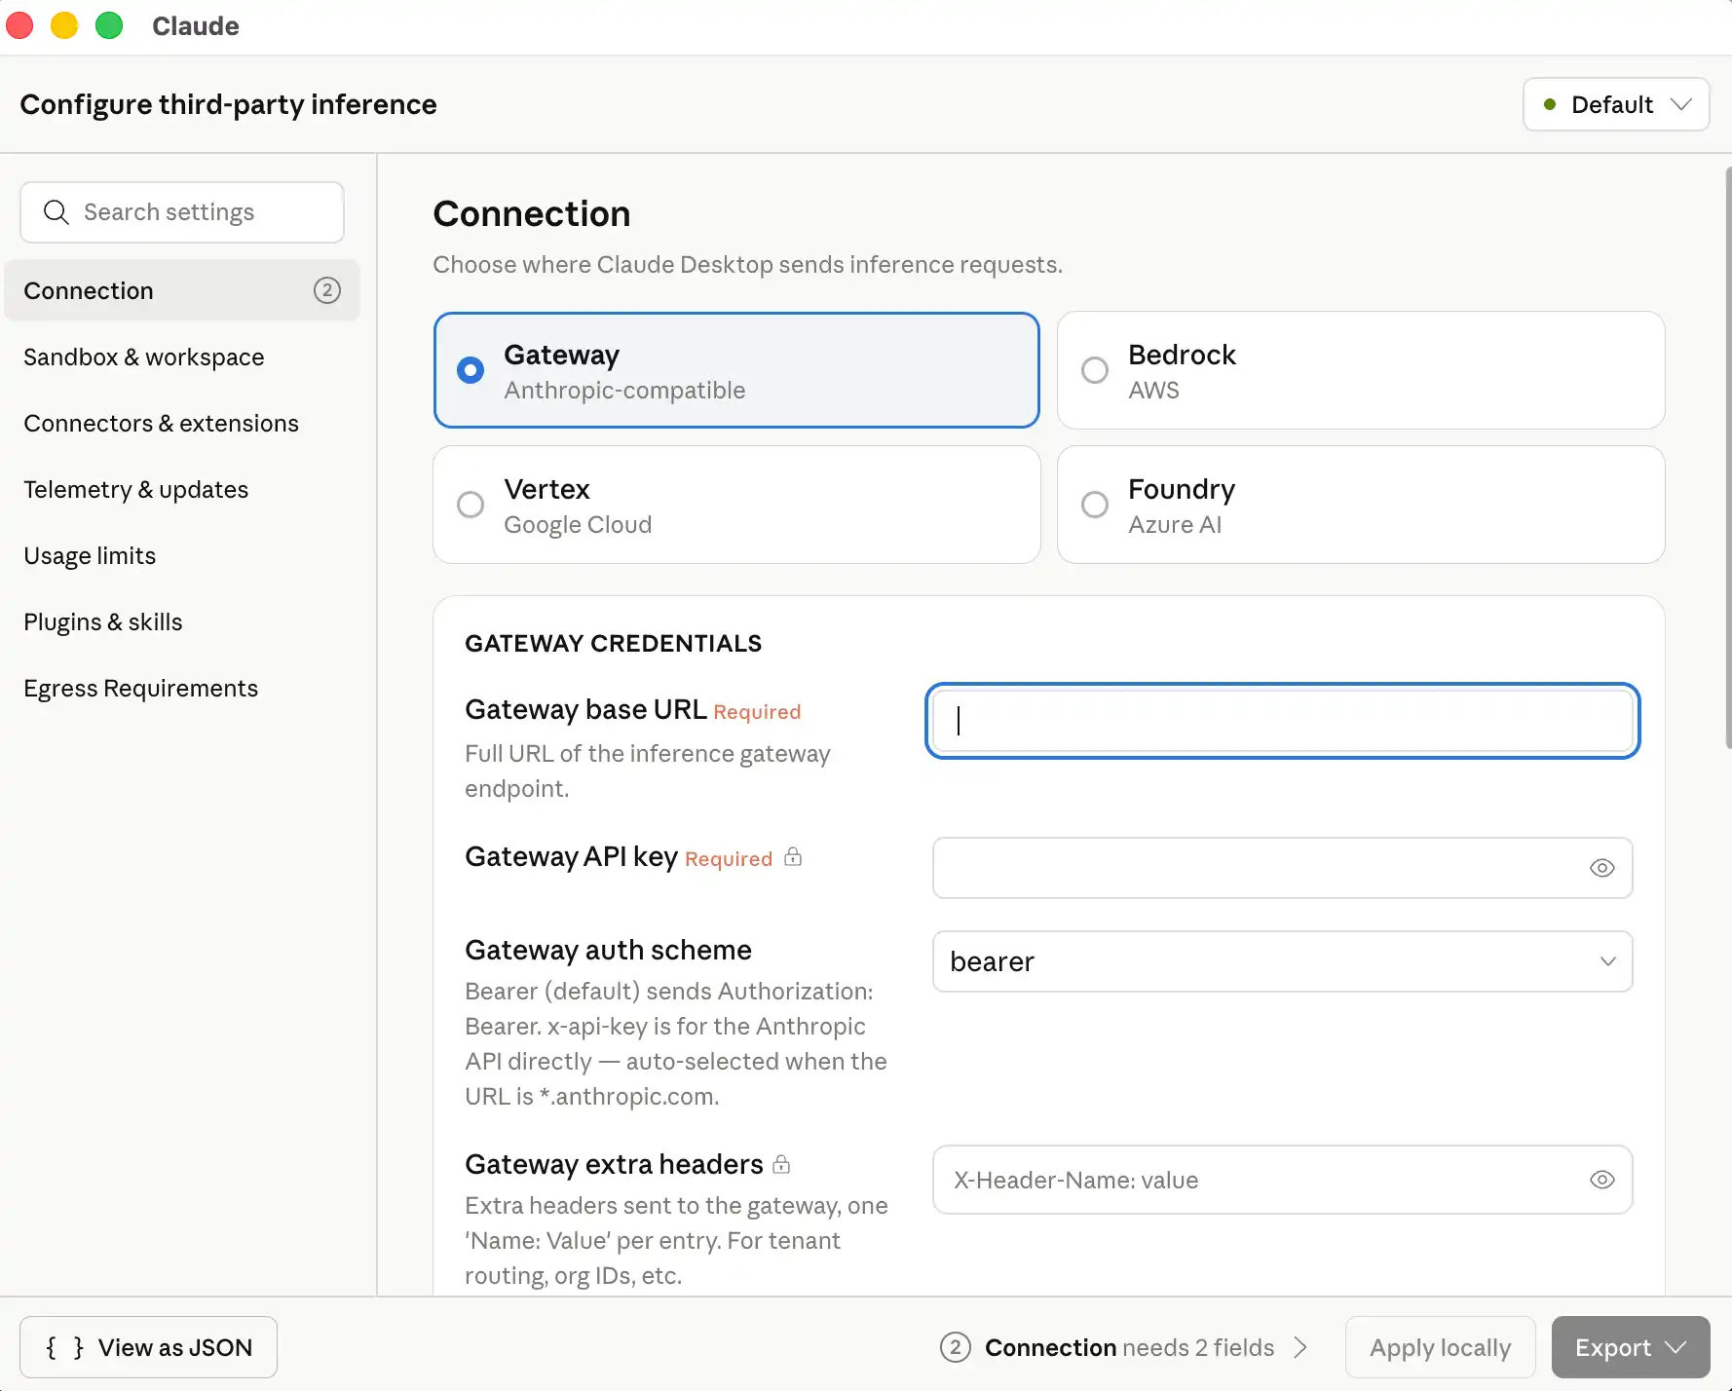Show Gateway extra headers value with eye icon

(1601, 1180)
